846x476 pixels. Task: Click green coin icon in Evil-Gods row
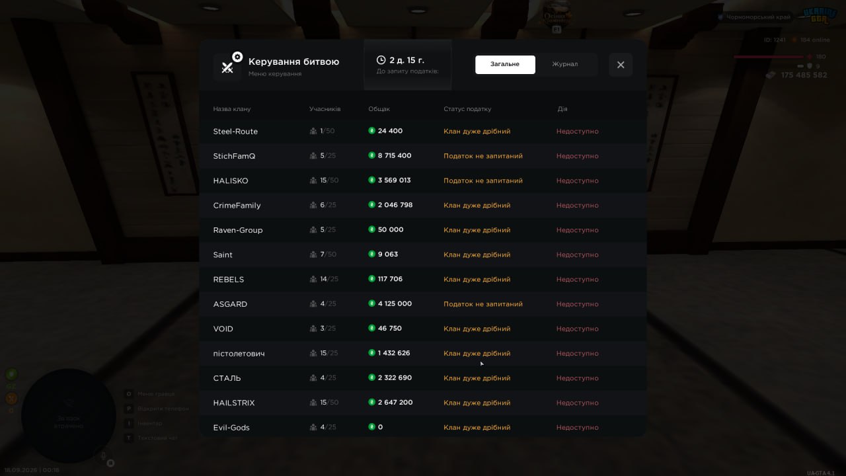pyautogui.click(x=371, y=427)
